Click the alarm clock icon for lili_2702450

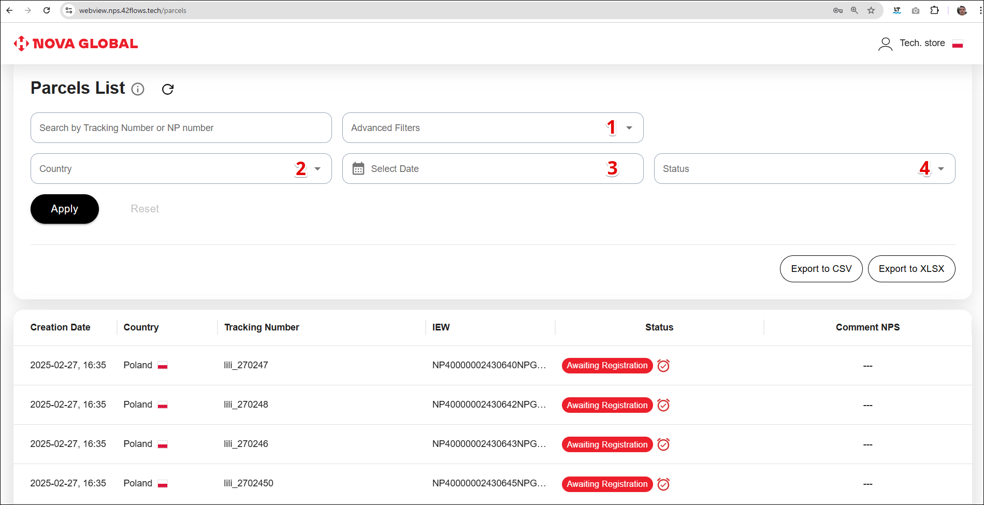click(663, 484)
